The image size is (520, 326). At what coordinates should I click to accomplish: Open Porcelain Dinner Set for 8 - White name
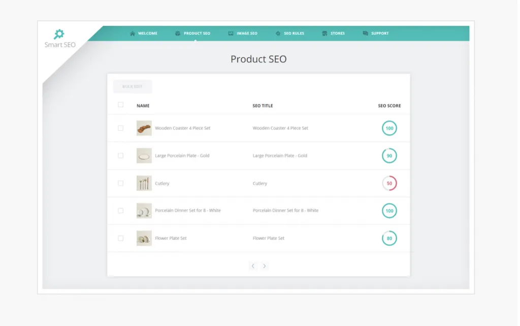point(188,210)
